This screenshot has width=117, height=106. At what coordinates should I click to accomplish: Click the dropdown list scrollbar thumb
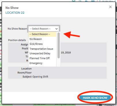pyautogui.click(x=59, y=45)
